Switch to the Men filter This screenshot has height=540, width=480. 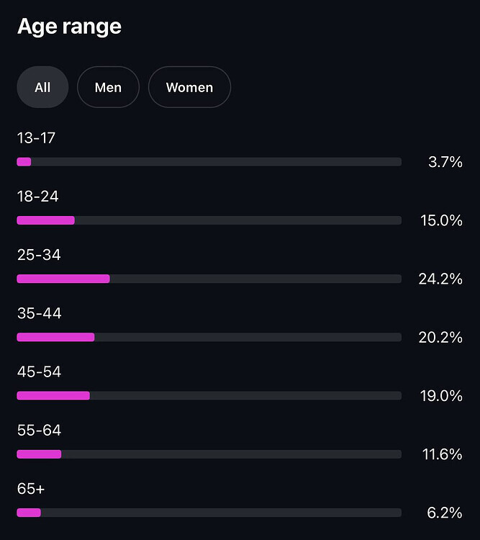[x=108, y=87]
